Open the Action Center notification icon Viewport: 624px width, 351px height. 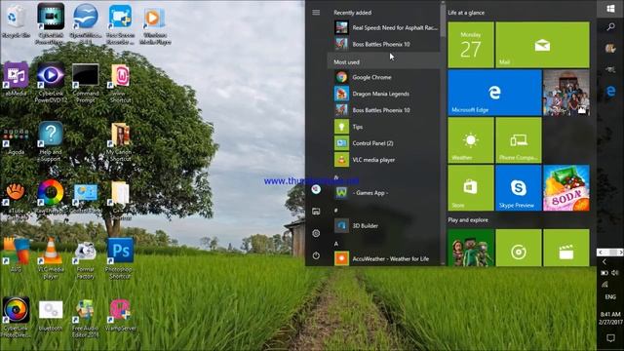point(610,338)
